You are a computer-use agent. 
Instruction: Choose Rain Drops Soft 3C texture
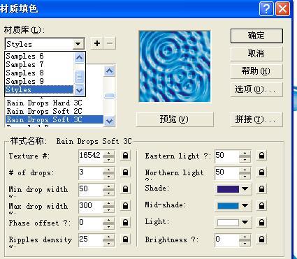[55, 119]
